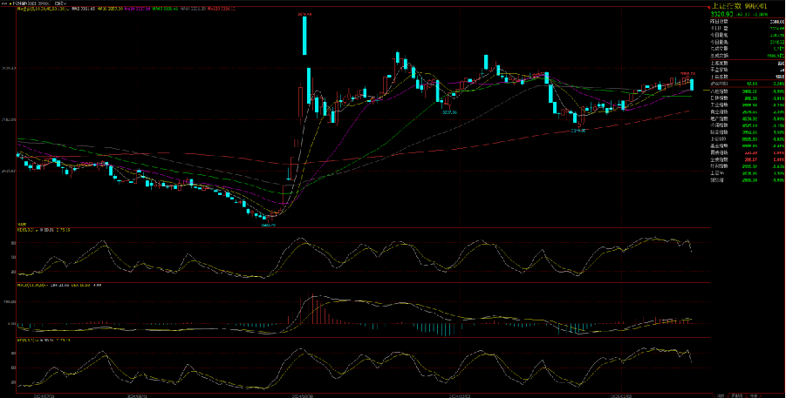This screenshot has height=398, width=786.
Task: Switch to the second bottom-right tab
Action: [x=737, y=393]
